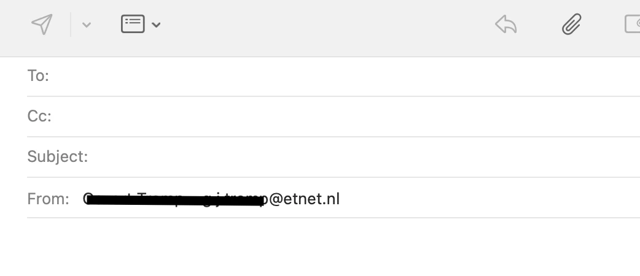Click the "Cc:" label
The width and height of the screenshot is (640, 276).
pos(39,117)
